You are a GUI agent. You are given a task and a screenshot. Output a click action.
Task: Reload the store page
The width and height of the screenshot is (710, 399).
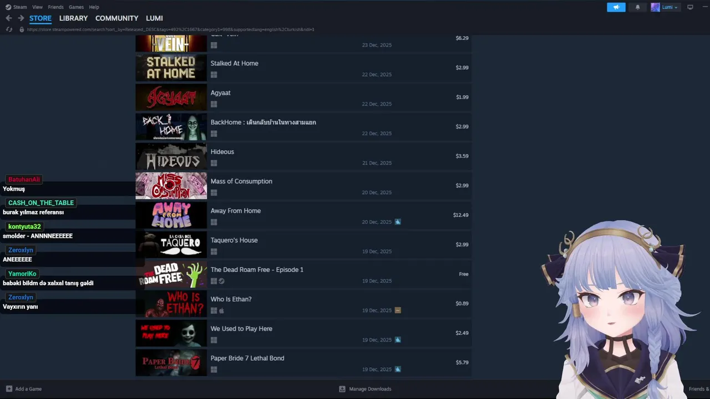(x=9, y=29)
